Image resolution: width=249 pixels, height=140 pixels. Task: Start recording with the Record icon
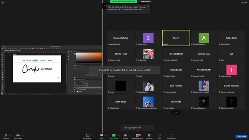[x=125, y=135]
